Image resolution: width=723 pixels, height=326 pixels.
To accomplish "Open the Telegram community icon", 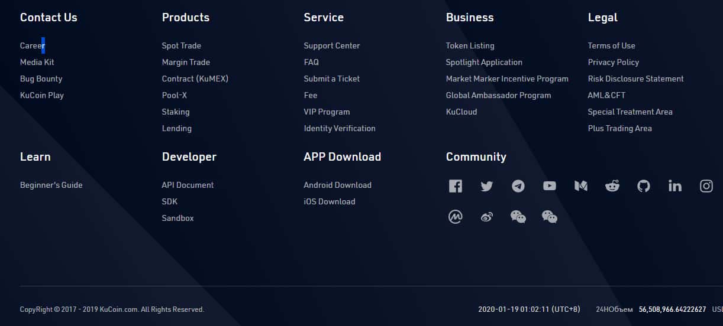I will click(x=518, y=187).
